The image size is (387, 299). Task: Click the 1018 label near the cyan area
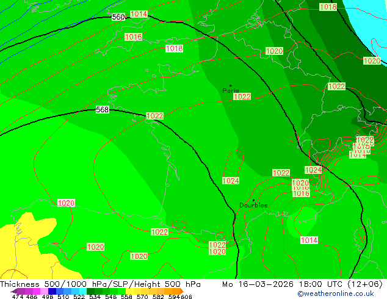click(x=328, y=7)
